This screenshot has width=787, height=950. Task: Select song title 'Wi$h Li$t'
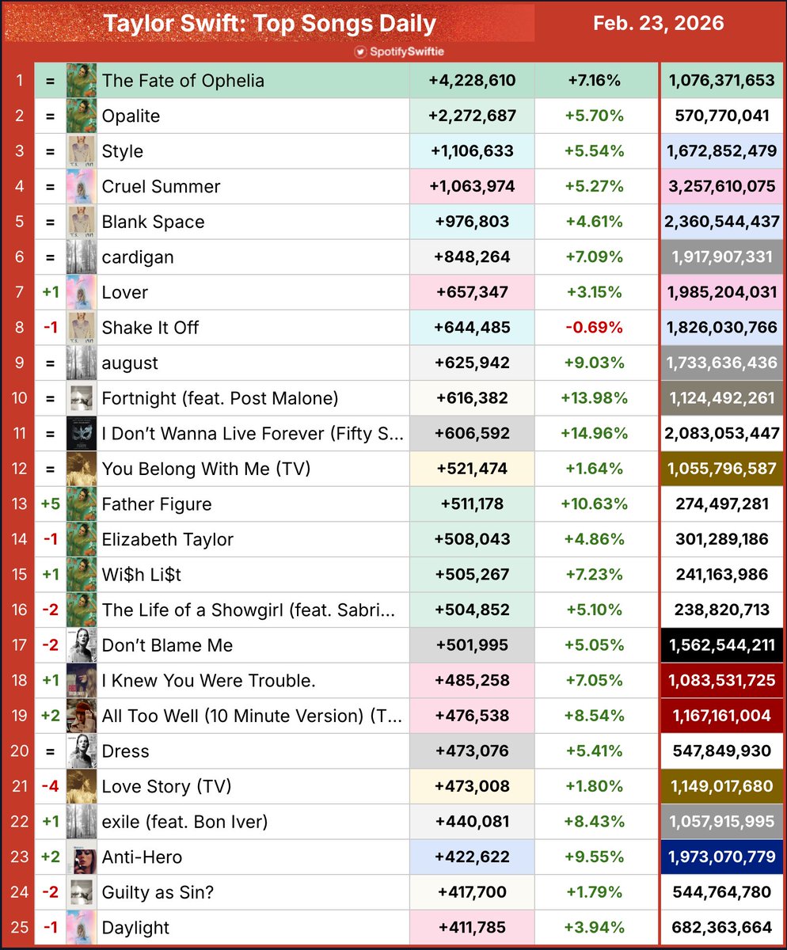[142, 575]
